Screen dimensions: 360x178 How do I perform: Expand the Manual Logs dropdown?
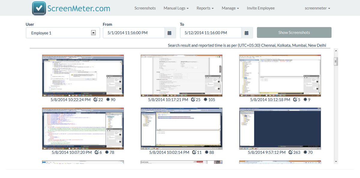click(x=176, y=8)
